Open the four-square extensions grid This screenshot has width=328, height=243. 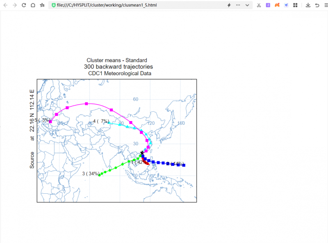[x=295, y=5]
